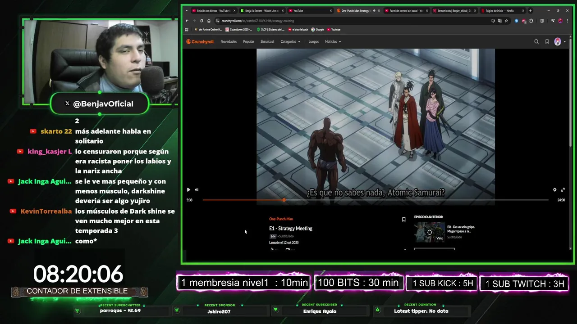The height and width of the screenshot is (324, 577).
Task: Add Strategy Meeting episode to watchlist
Action: tap(404, 219)
